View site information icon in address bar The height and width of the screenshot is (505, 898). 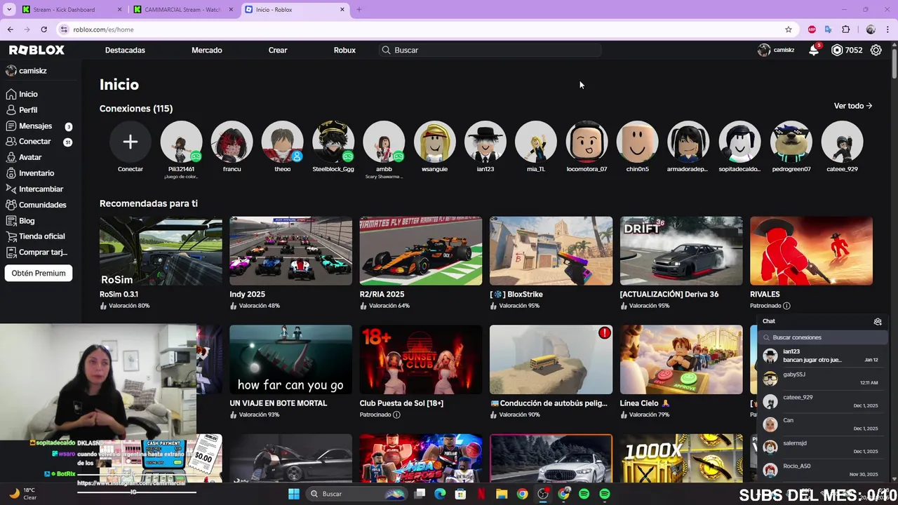coord(64,29)
